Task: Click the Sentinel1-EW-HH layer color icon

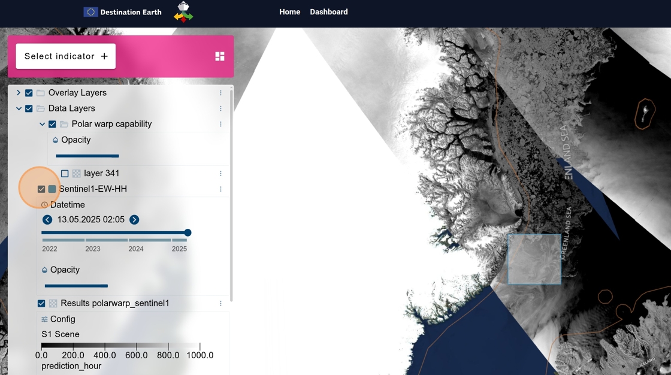Action: click(x=52, y=189)
